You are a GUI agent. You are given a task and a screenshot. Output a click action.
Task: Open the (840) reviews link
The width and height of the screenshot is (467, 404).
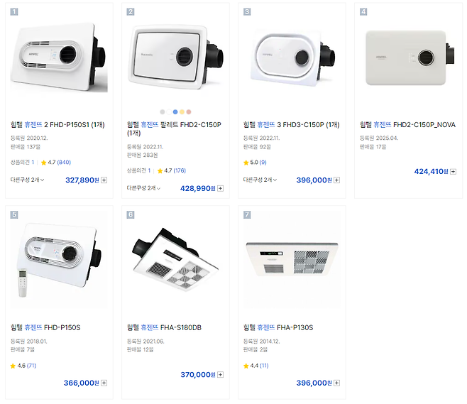(64, 163)
